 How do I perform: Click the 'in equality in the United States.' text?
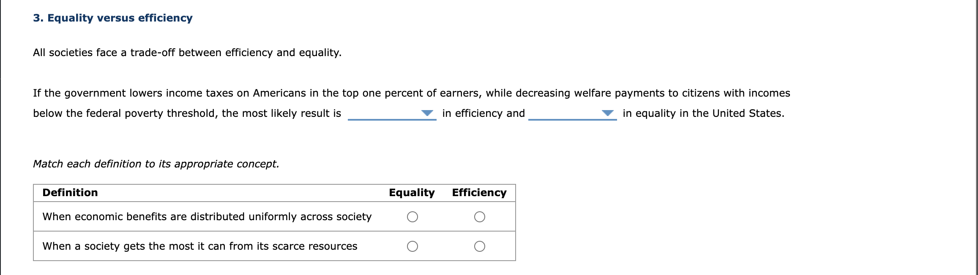point(703,113)
